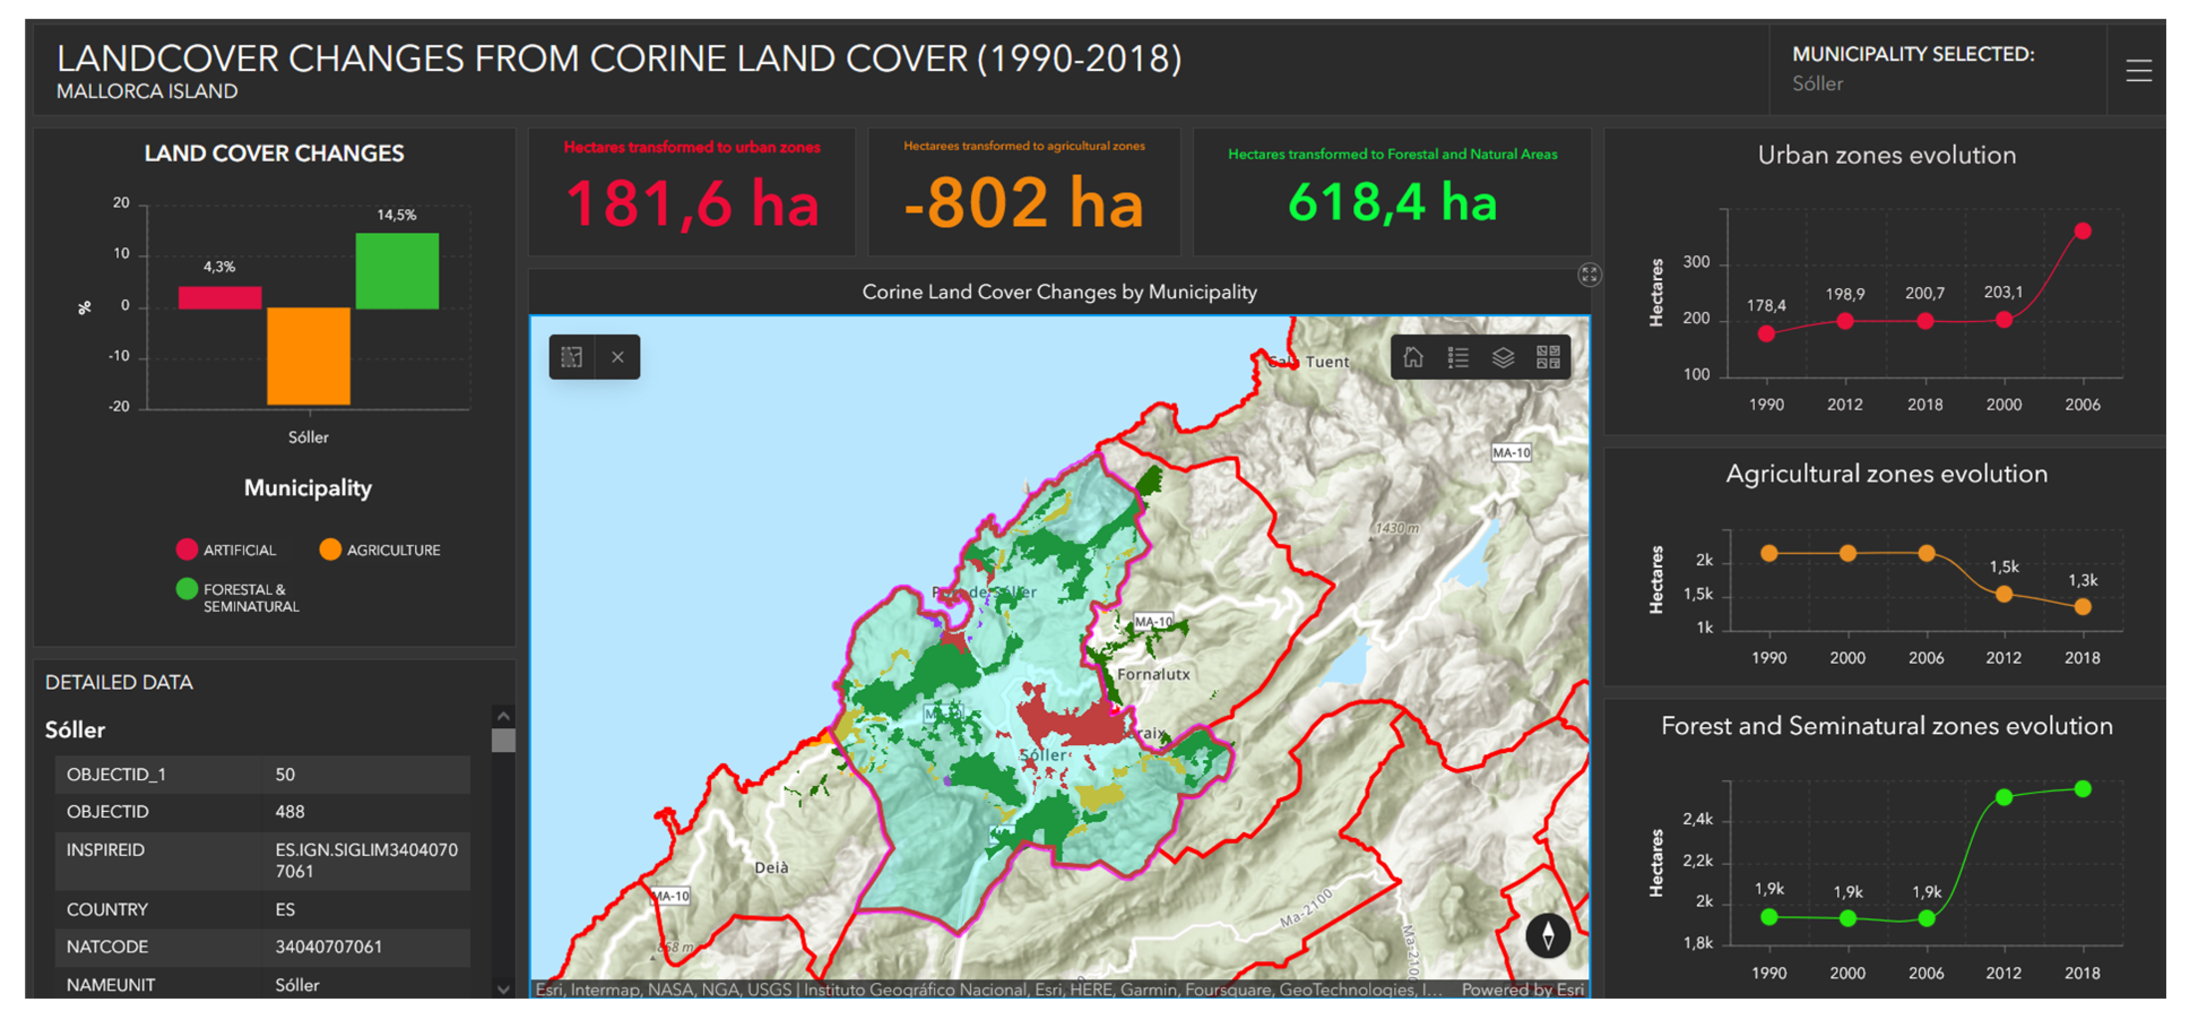Select the 1990 urban point labeled 178,4

point(1767,333)
